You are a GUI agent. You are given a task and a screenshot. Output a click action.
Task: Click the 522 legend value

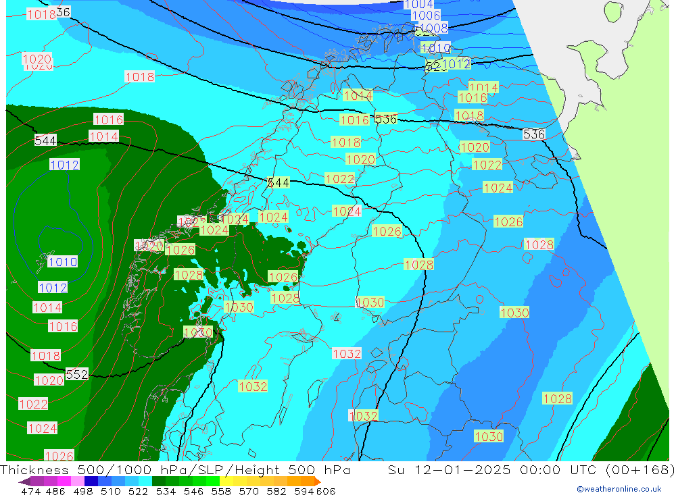(137, 491)
